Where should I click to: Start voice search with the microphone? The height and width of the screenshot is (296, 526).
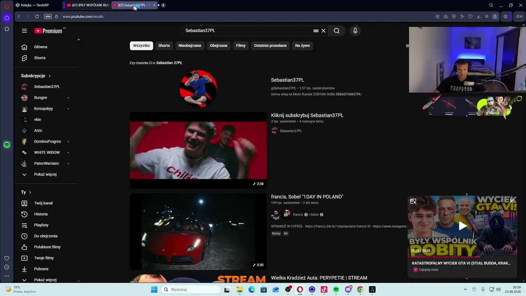tap(355, 31)
